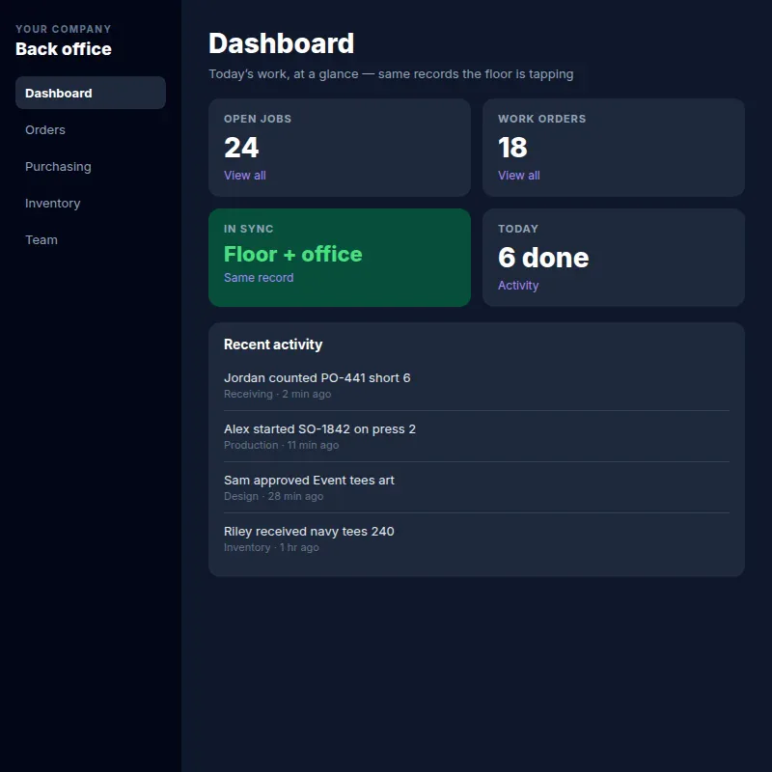Open the Activity link under Today
This screenshot has width=772, height=772.
[518, 286]
